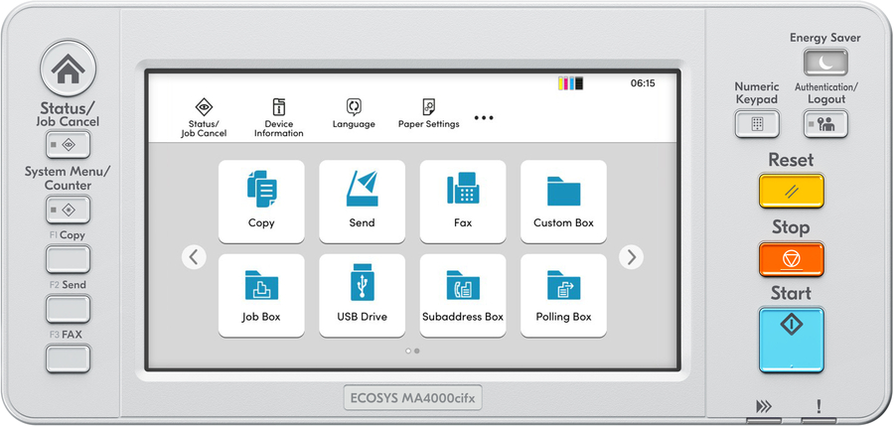Viewport: 894px width, 426px height.
Task: Open the Polling Box tile
Action: pyautogui.click(x=563, y=296)
